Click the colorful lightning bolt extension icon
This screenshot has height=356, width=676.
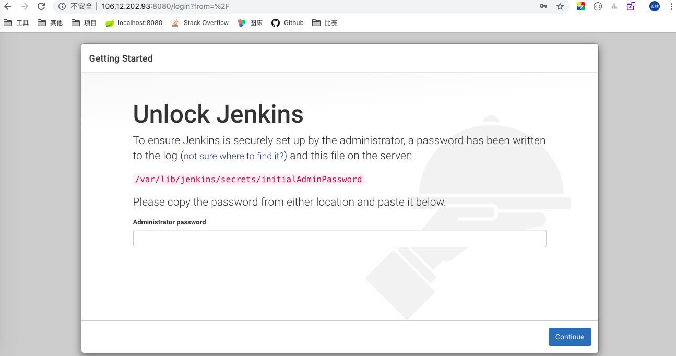(x=580, y=7)
